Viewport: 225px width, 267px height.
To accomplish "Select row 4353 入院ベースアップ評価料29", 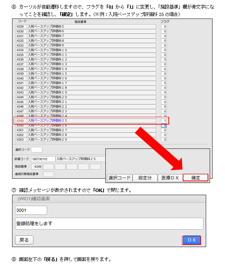I will coord(91,140).
